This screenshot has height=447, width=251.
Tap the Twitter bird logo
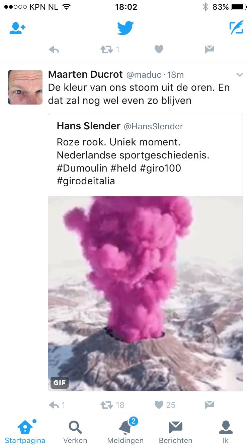(125, 28)
